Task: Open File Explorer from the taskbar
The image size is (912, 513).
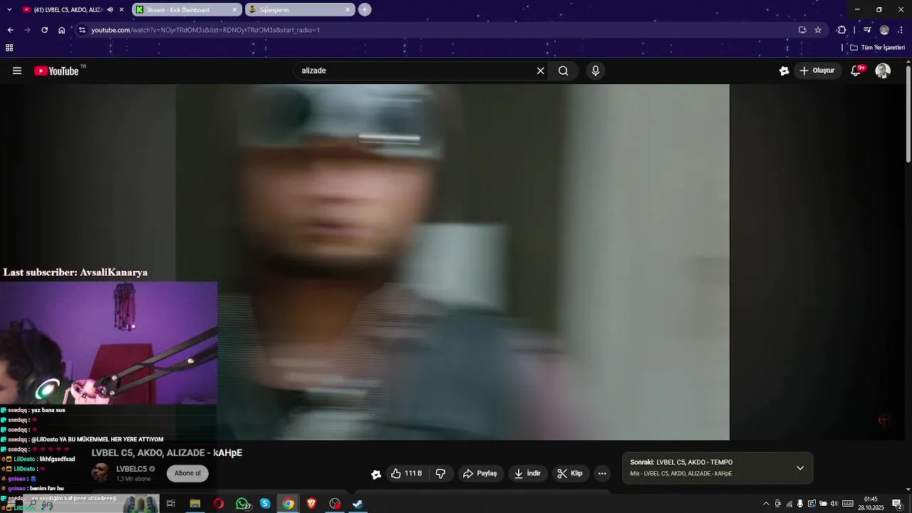Action: [x=195, y=504]
